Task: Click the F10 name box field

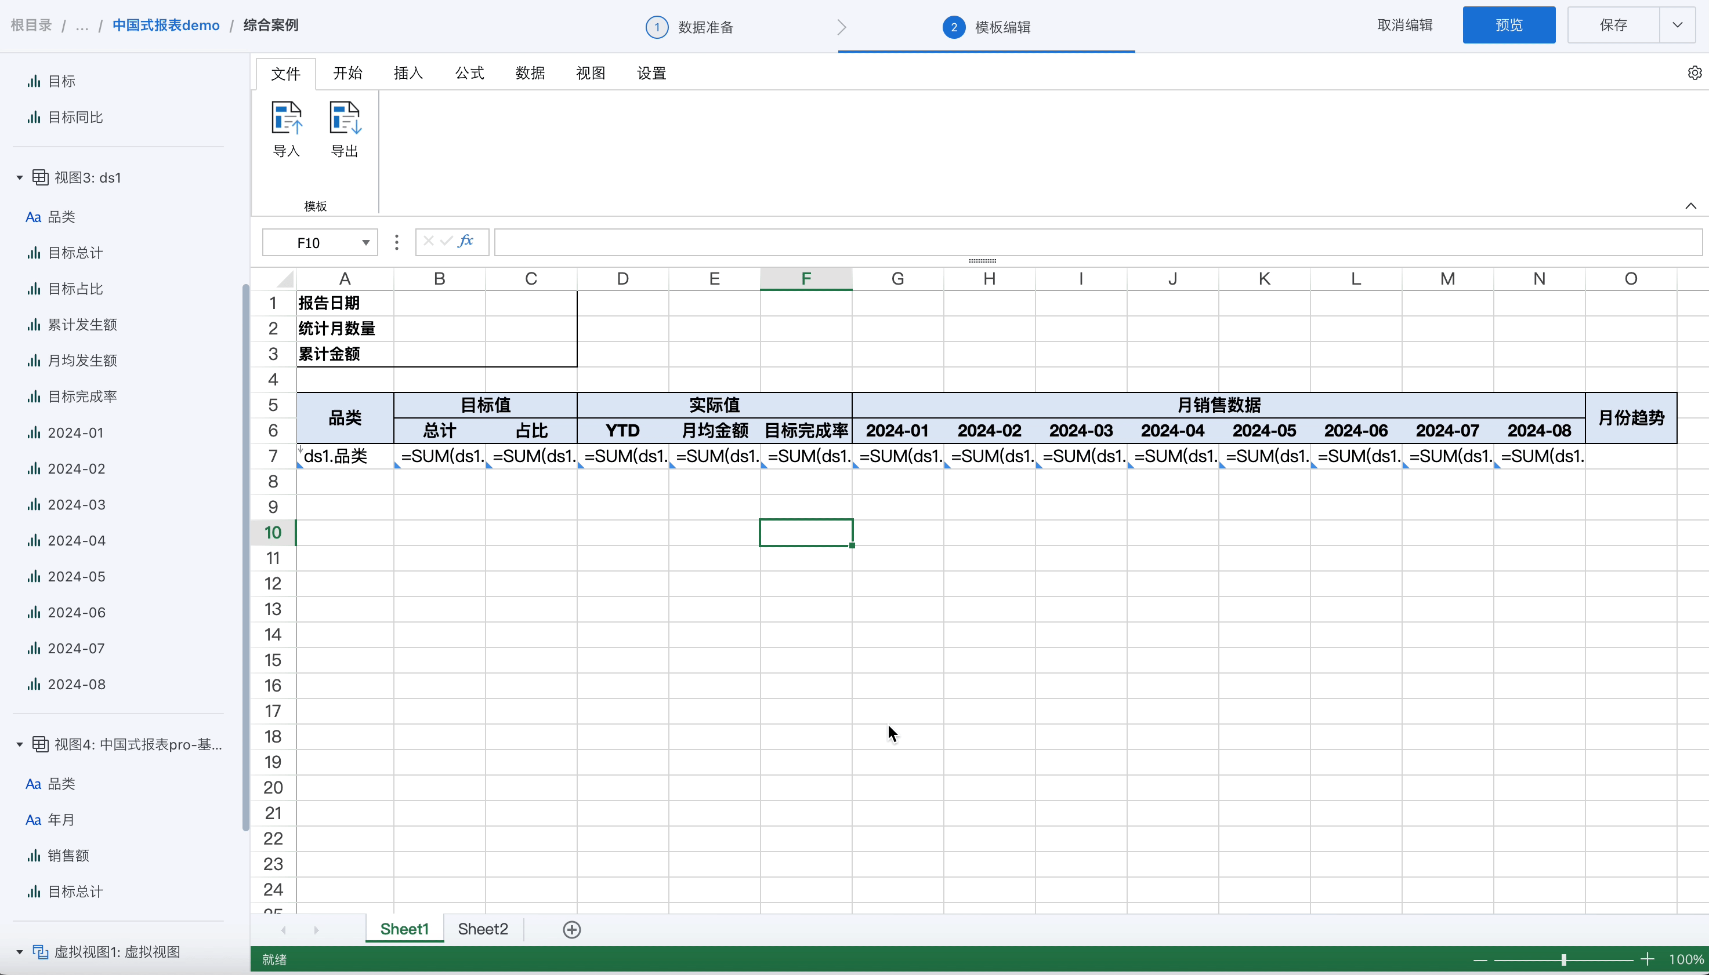Action: tap(309, 242)
